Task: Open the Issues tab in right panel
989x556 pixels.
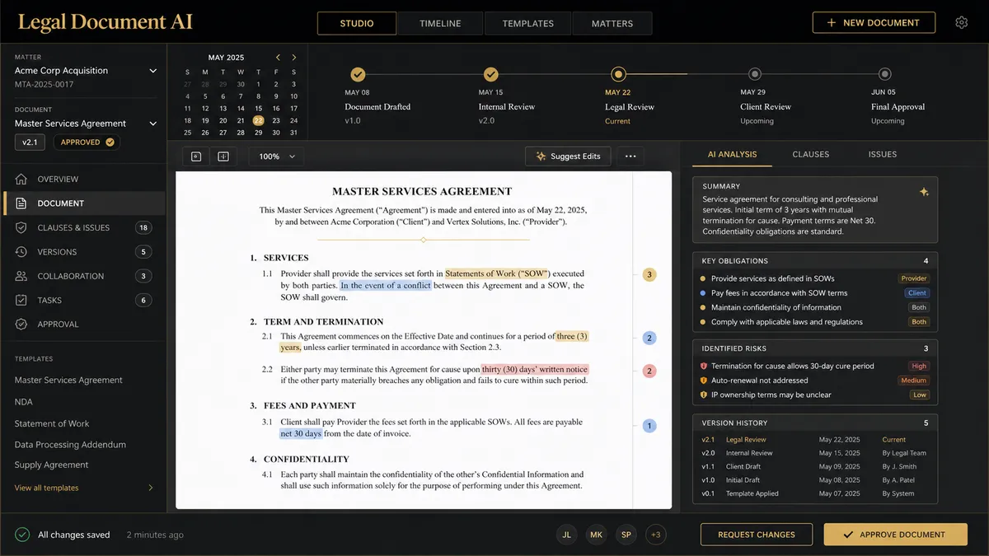Action: click(x=883, y=154)
